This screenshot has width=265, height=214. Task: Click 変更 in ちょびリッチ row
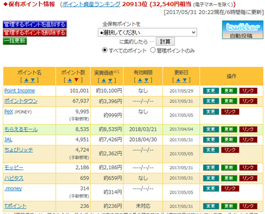tap(211, 150)
